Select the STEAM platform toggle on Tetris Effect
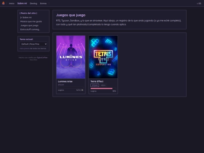Screen dimensions: 204x153 click(x=94, y=85)
